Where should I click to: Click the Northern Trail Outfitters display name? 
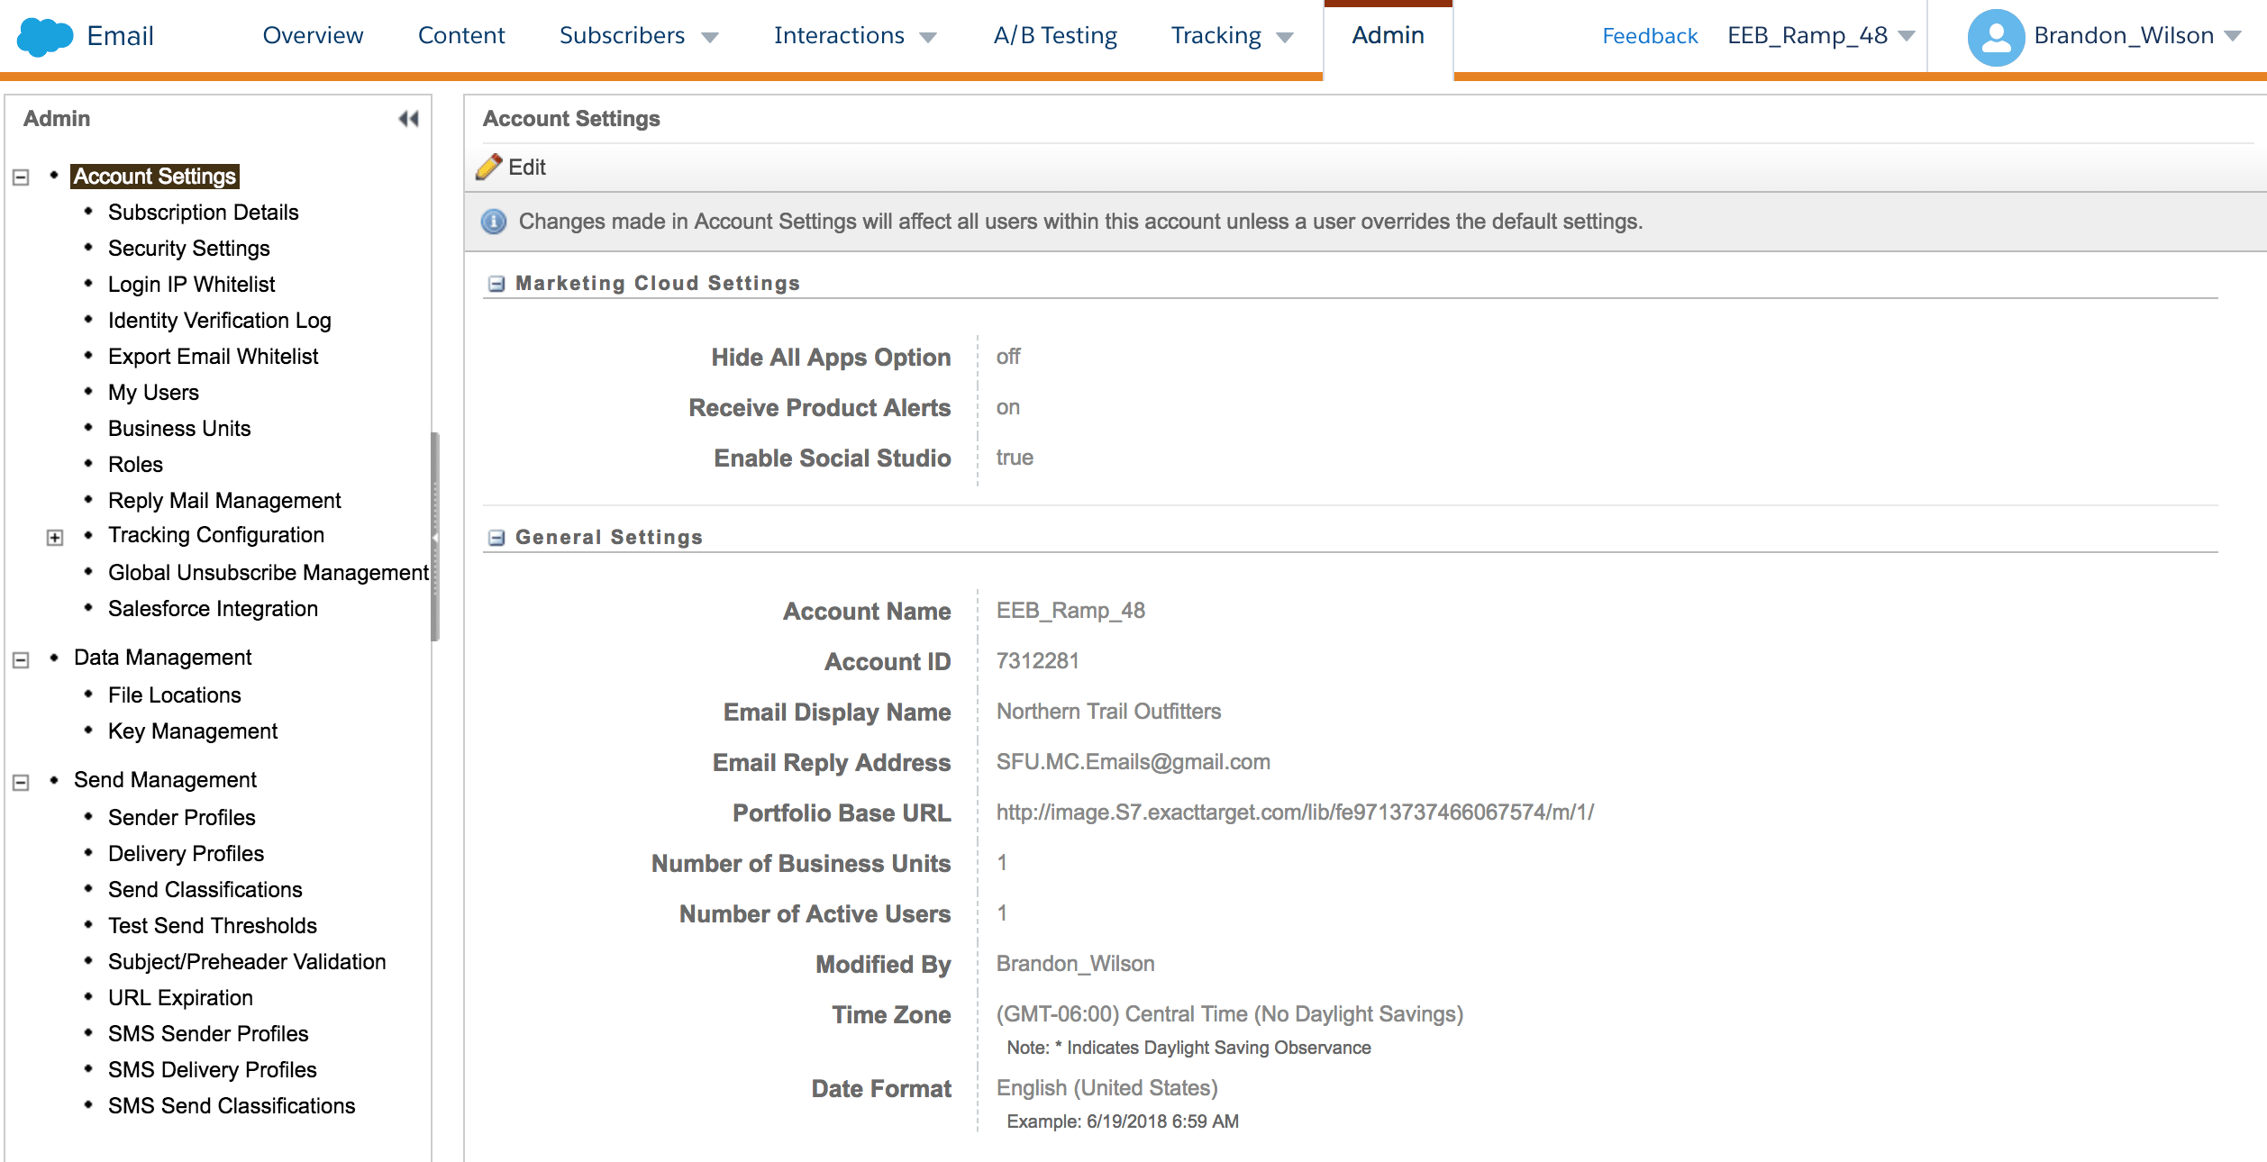tap(1108, 712)
